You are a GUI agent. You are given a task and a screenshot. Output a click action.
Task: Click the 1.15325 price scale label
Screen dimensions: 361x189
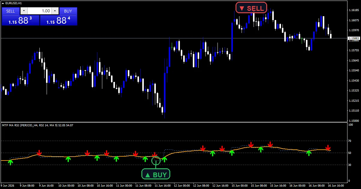point(354,91)
